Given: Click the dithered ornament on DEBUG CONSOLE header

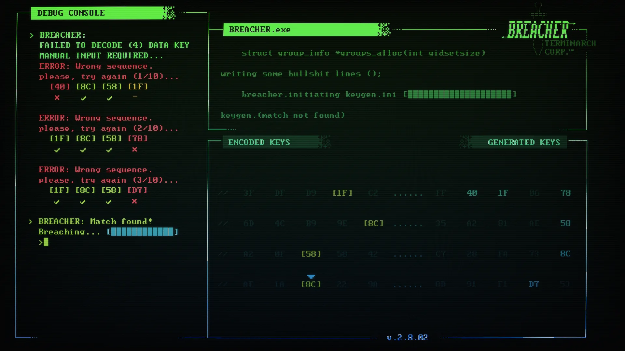Looking at the screenshot, I should (x=169, y=13).
